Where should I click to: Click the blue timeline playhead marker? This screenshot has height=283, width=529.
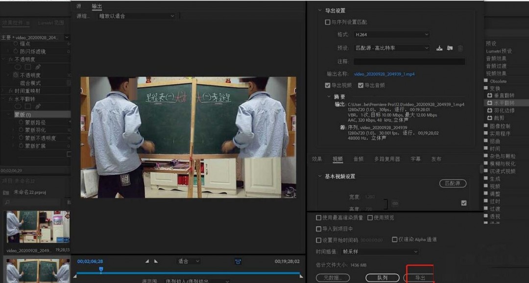(100, 270)
